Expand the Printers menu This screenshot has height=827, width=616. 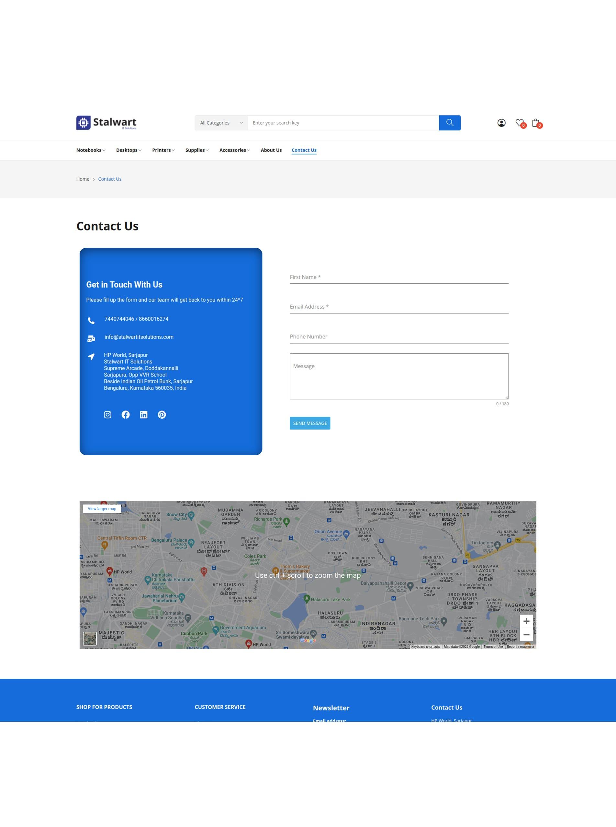tap(163, 150)
